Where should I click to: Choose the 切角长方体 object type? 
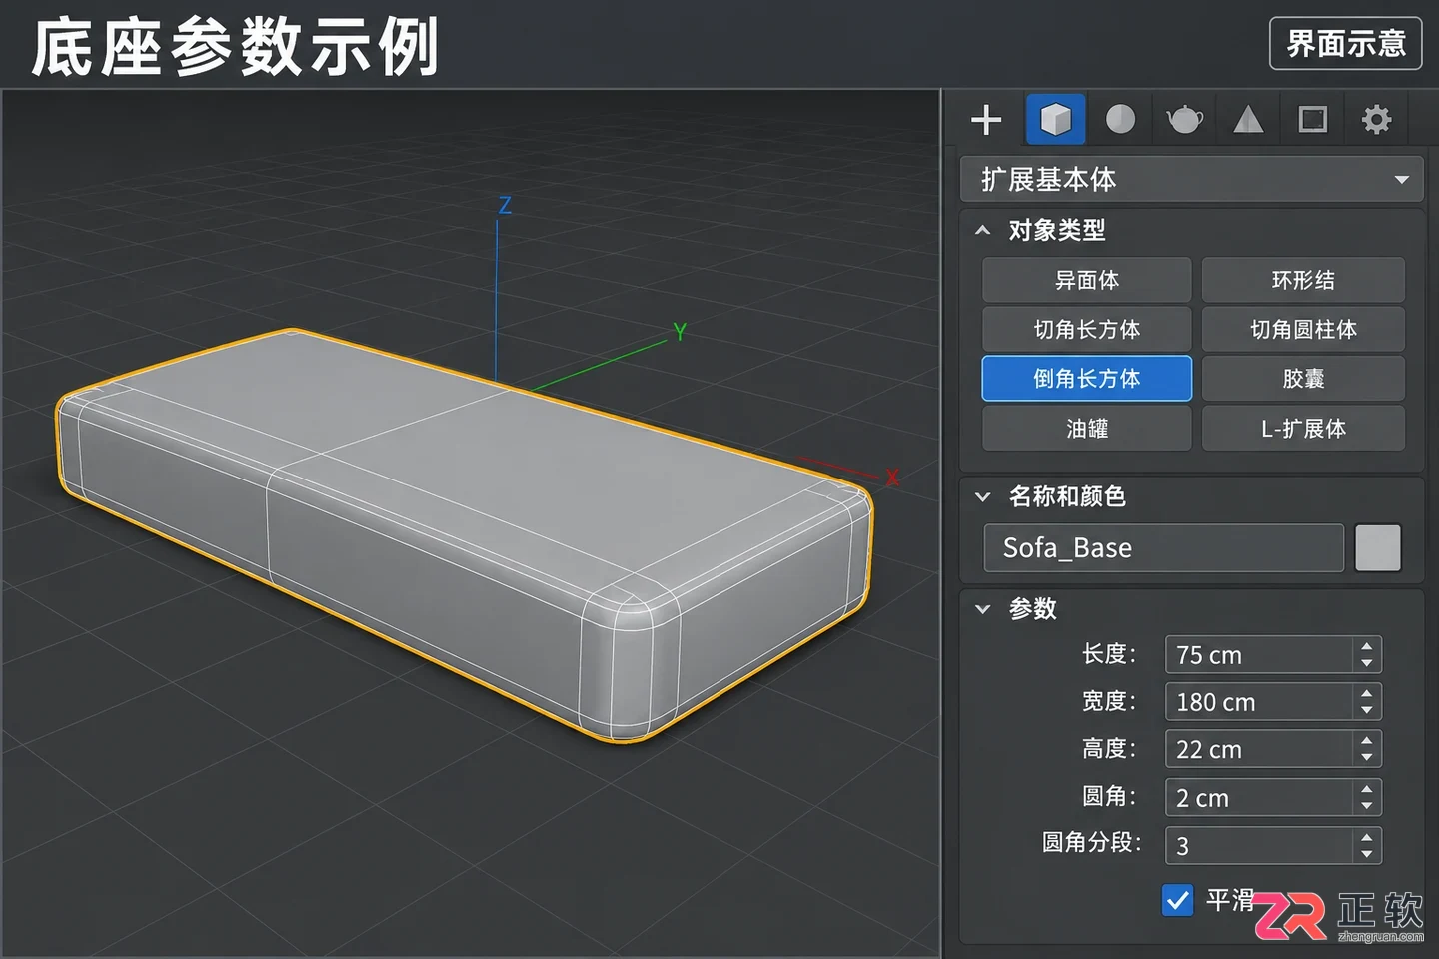[x=1087, y=329]
